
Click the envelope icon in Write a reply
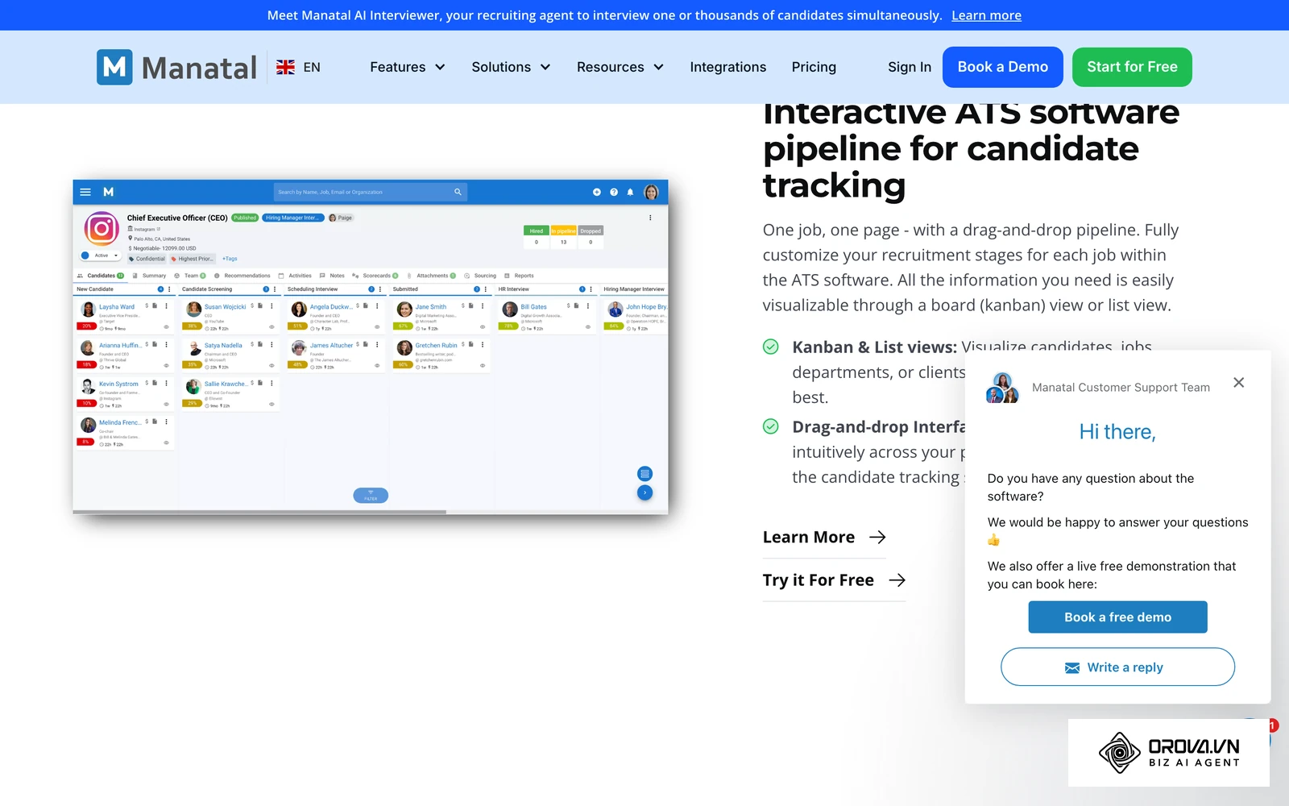pyautogui.click(x=1072, y=667)
